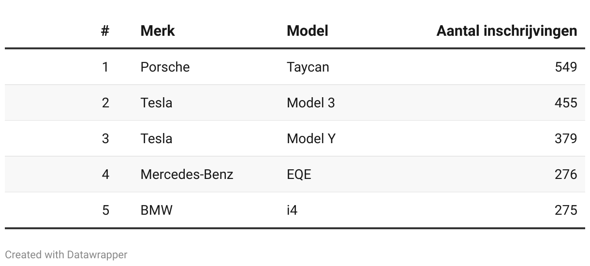590x266 pixels.
Task: Select the Porsche brand cell
Action: (x=165, y=67)
